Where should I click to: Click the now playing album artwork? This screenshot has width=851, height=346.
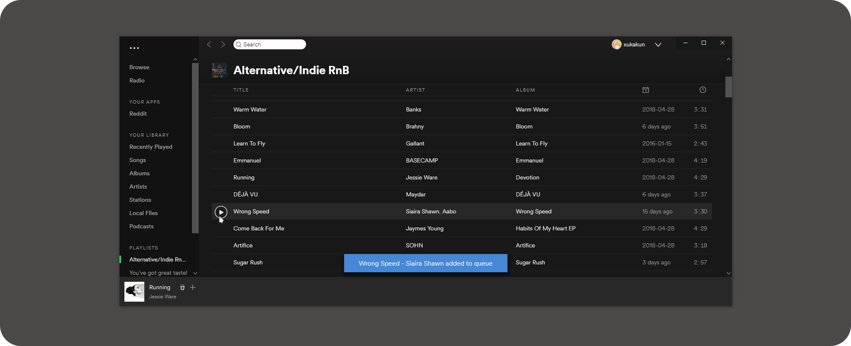click(134, 292)
